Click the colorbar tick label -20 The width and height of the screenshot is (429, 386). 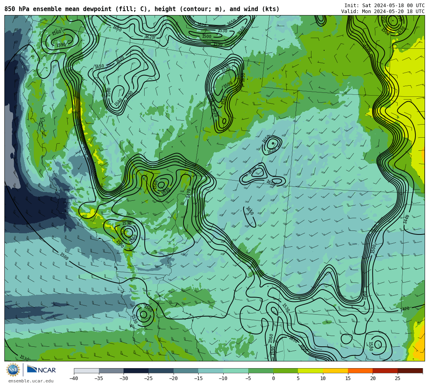click(174, 378)
